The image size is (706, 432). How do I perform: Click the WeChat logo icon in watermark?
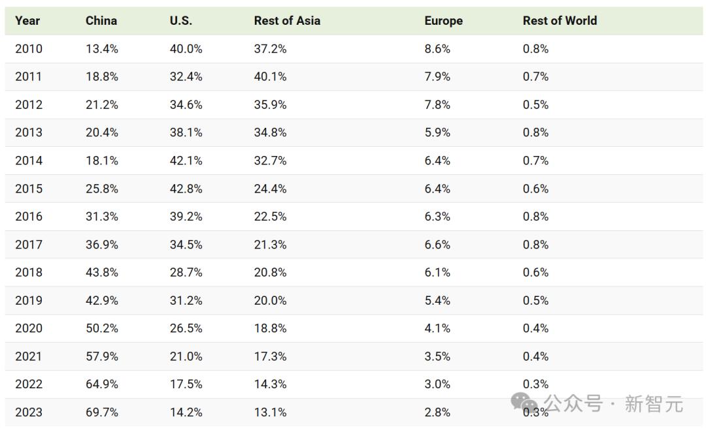[x=524, y=401]
